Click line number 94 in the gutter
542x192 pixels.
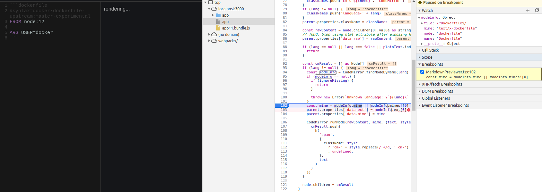pyautogui.click(x=285, y=72)
